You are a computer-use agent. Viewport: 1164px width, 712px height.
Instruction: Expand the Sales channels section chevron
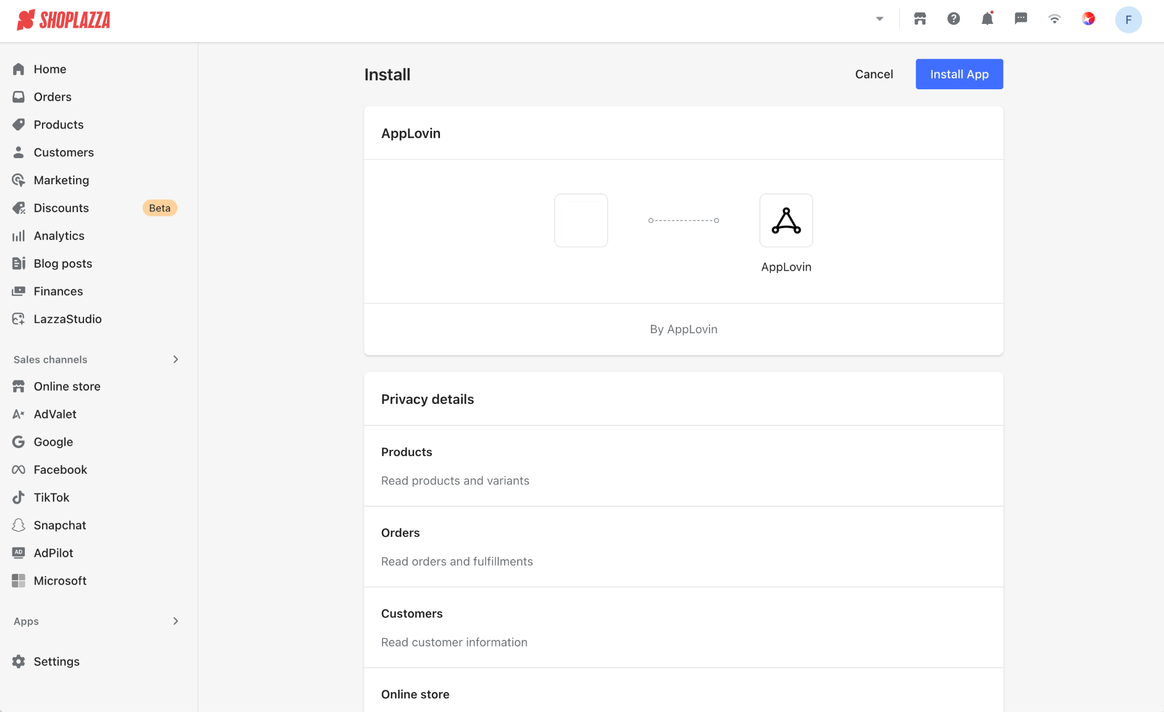click(x=176, y=359)
